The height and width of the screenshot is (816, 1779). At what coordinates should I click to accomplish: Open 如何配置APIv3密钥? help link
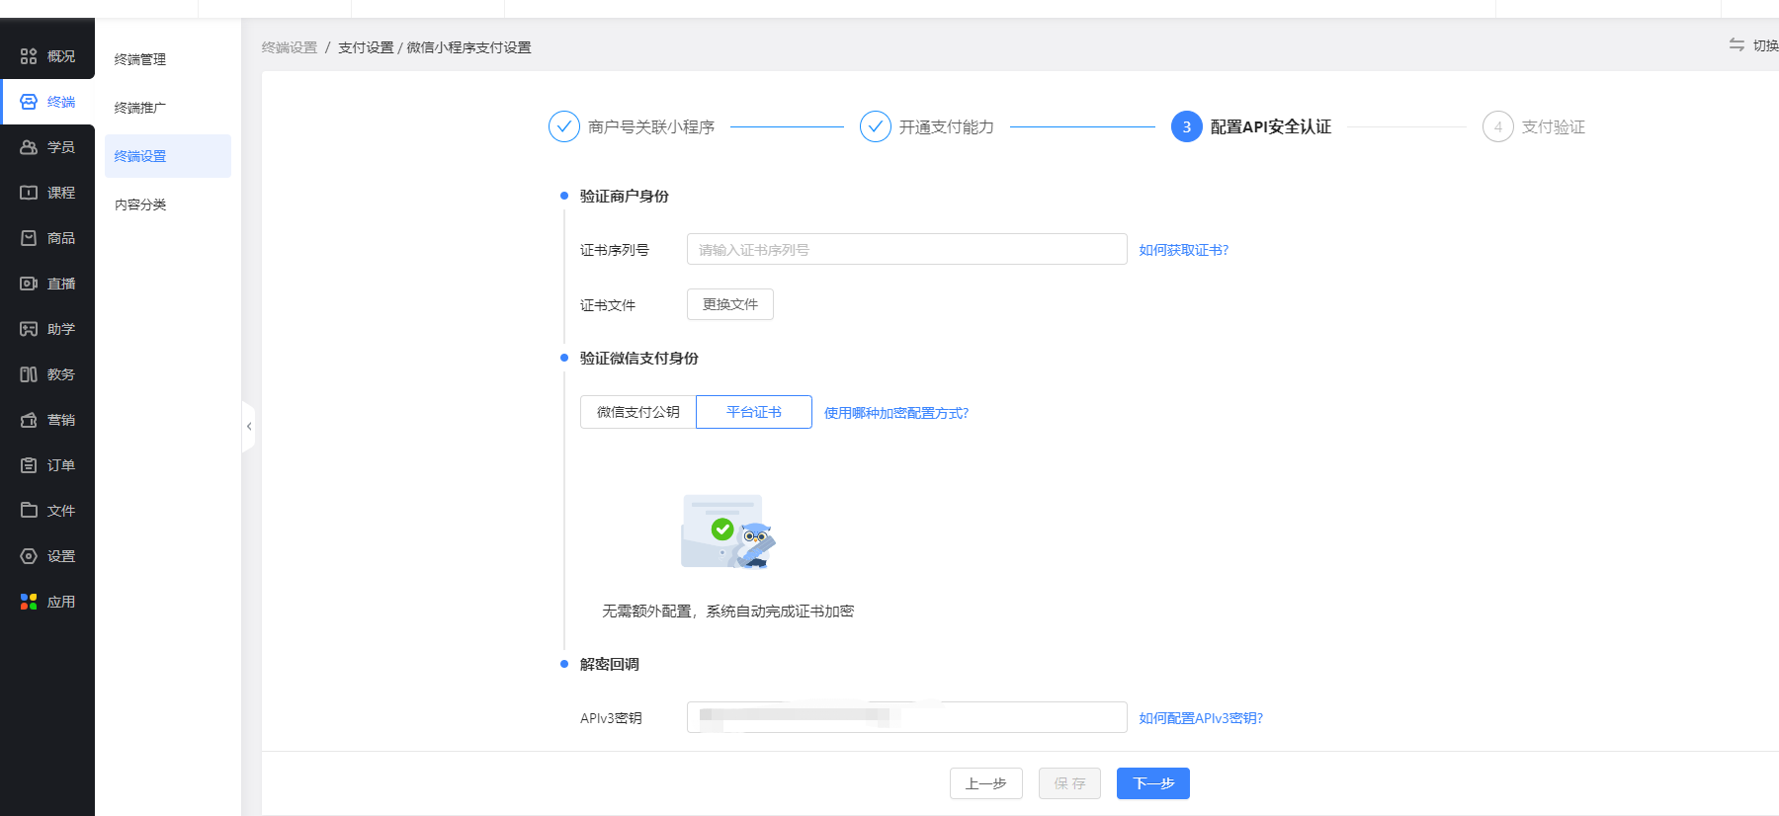(x=1201, y=718)
